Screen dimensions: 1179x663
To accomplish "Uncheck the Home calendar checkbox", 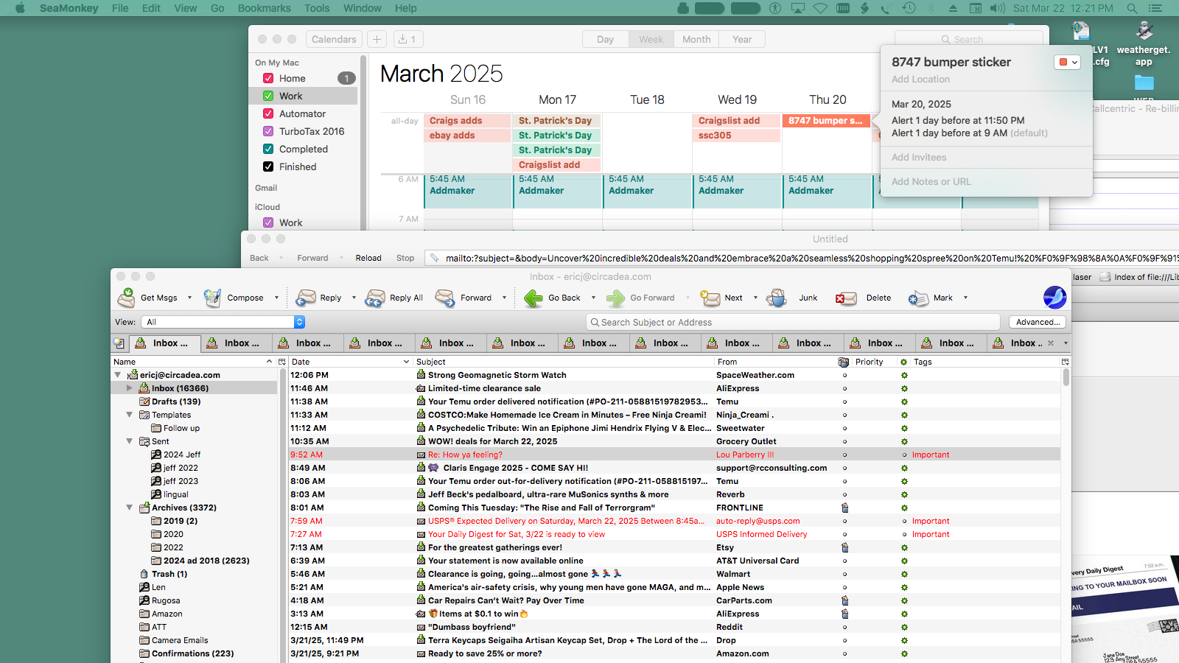I will click(x=268, y=78).
